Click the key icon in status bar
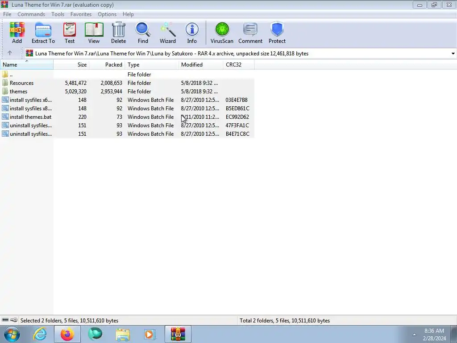This screenshot has width=457, height=343. [x=14, y=320]
